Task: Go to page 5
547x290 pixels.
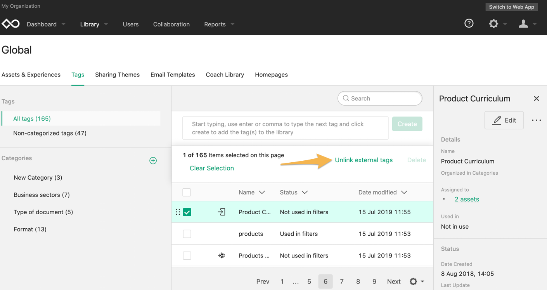Action: [309, 281]
